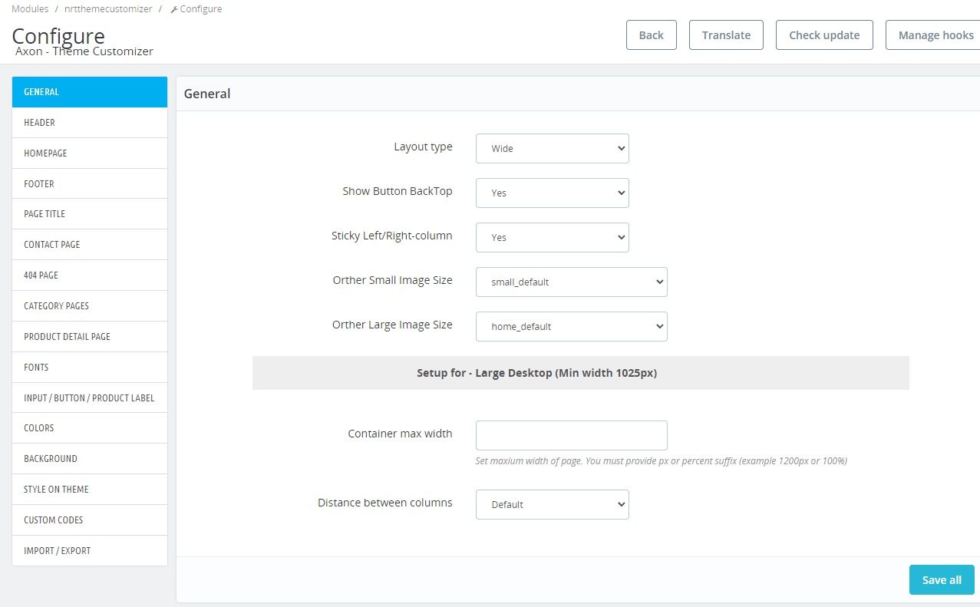Viewport: 980px width, 607px height.
Task: Open the Layout type dropdown
Action: pyautogui.click(x=552, y=148)
